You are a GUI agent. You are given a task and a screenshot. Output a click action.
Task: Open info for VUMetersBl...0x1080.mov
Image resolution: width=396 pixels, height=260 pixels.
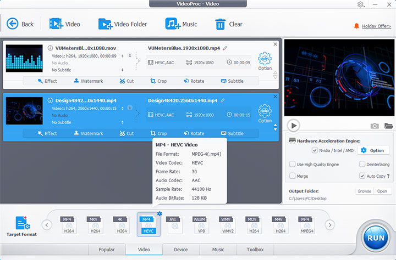pyautogui.click(x=50, y=48)
